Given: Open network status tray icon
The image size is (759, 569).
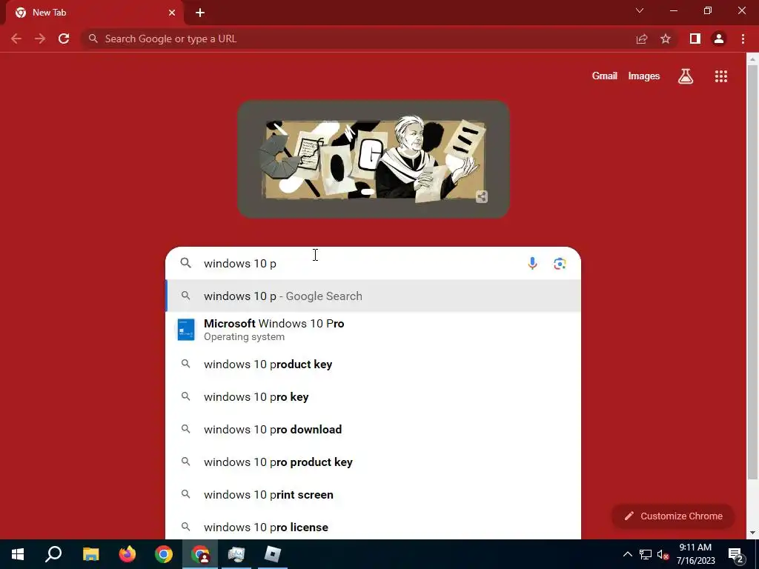Looking at the screenshot, I should [x=646, y=554].
